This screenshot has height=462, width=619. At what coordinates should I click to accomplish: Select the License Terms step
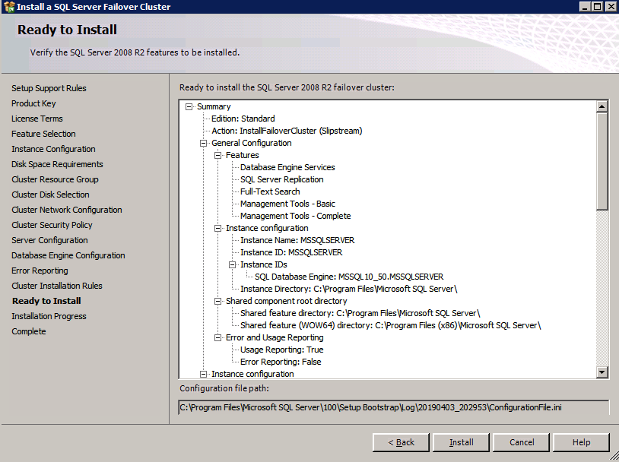click(37, 119)
